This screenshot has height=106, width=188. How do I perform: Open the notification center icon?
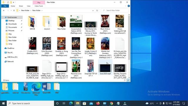tap(183, 103)
